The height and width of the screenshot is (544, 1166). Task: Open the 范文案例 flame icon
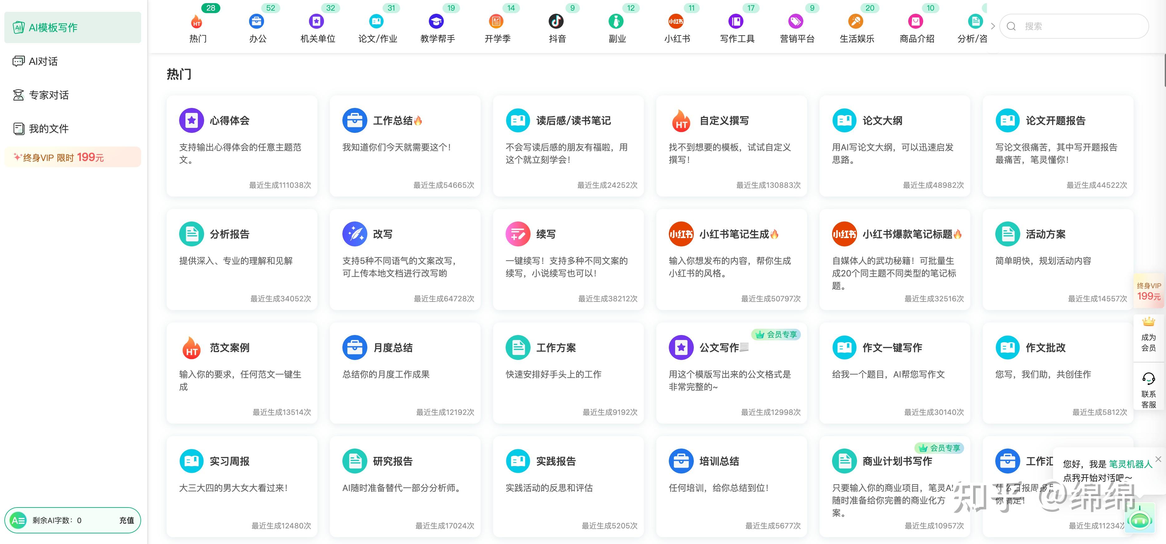[x=191, y=347]
